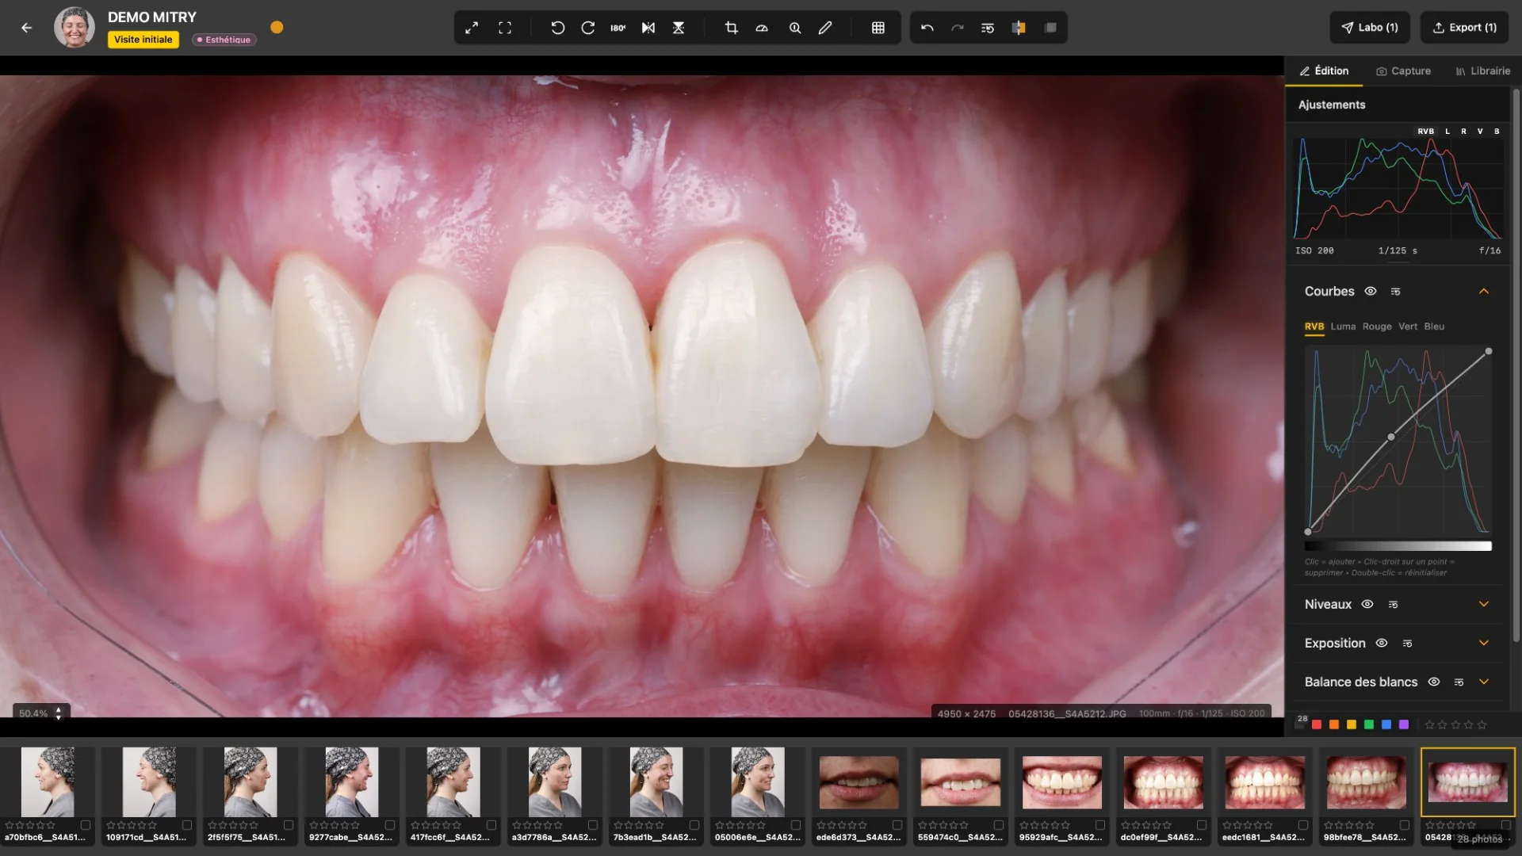Click the Esthétique tag

224,40
